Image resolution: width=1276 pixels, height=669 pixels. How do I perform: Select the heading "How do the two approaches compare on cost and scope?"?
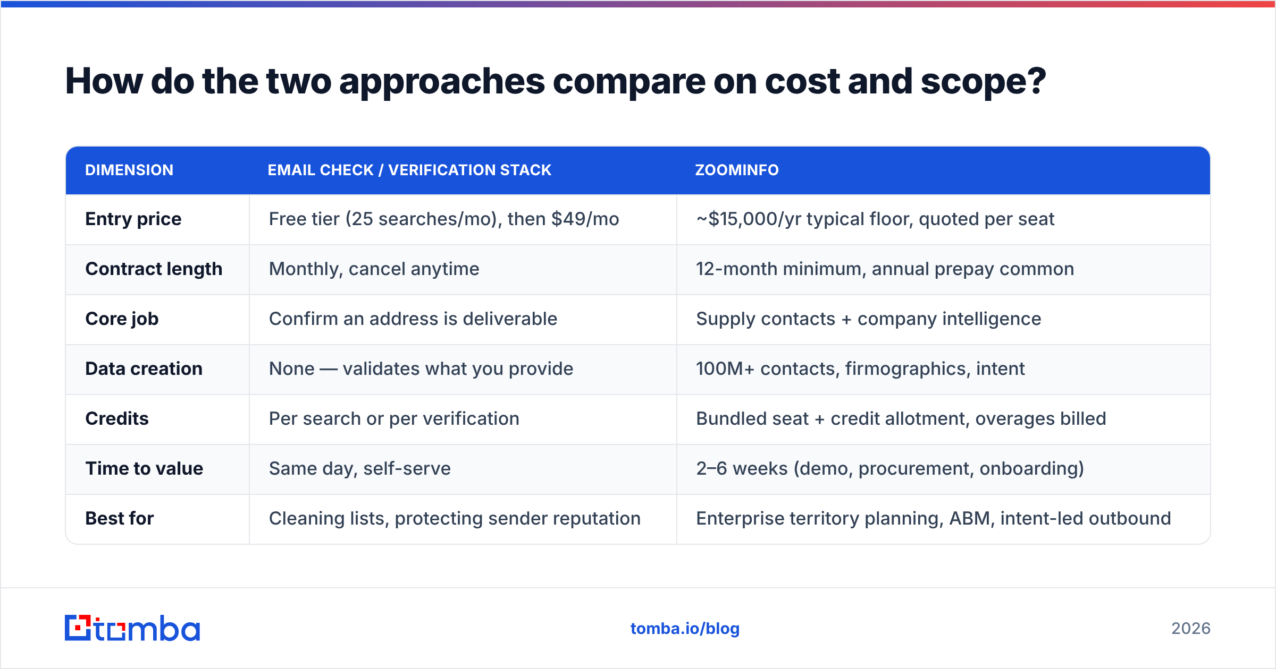556,82
